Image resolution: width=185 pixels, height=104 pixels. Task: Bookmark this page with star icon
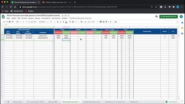click(156, 7)
